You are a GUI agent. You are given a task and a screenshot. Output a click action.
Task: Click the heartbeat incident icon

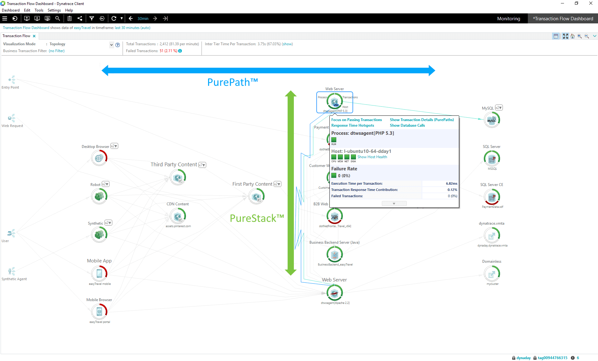tap(102, 18)
